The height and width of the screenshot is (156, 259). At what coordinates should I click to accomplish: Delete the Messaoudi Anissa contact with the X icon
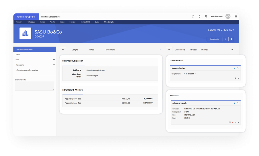[238, 78]
